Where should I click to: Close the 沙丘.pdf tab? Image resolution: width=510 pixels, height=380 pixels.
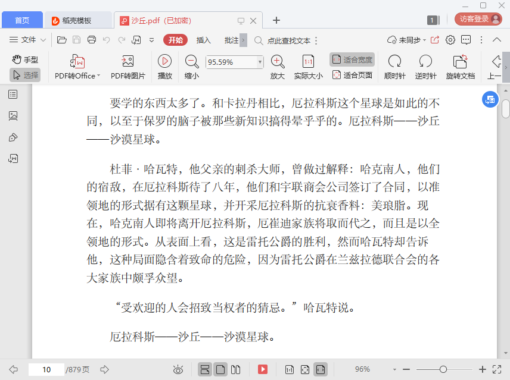point(253,21)
